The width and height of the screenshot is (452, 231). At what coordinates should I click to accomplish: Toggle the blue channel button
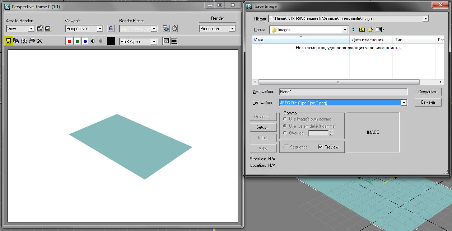(x=85, y=41)
